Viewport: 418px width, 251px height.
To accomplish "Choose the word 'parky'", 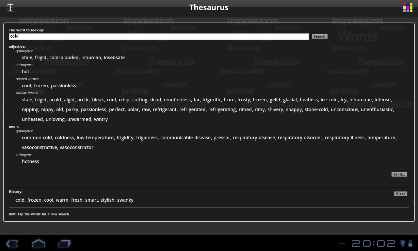I will tap(72, 109).
